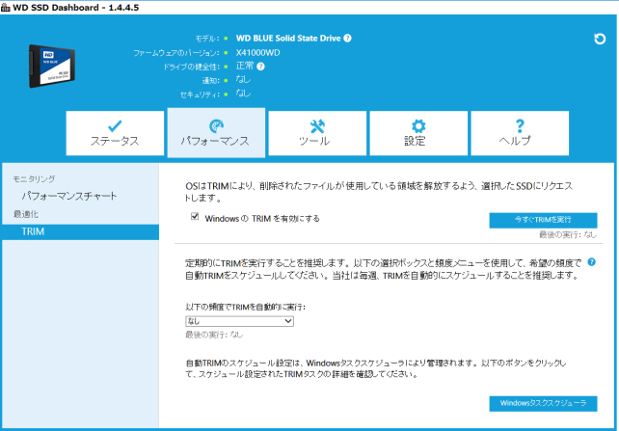Click the モニタリング section heading
Image resolution: width=619 pixels, height=431 pixels.
click(34, 178)
